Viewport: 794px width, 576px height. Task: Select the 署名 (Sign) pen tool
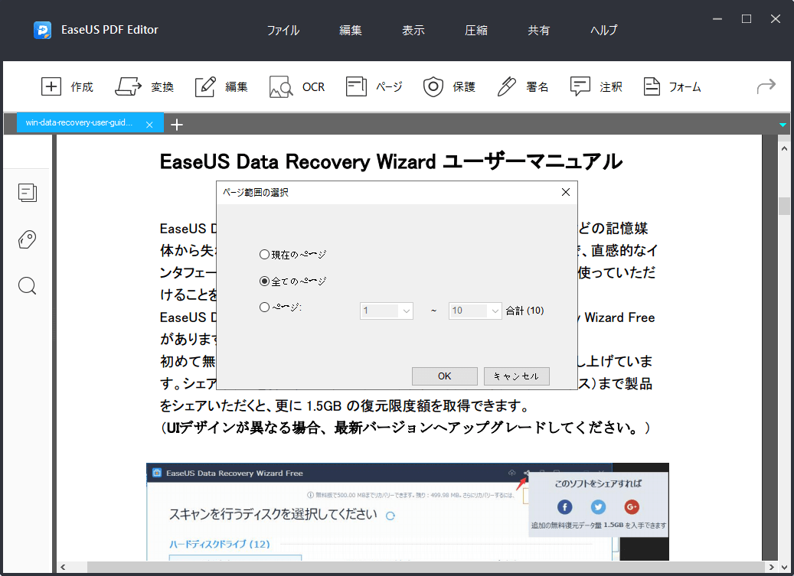pyautogui.click(x=506, y=86)
